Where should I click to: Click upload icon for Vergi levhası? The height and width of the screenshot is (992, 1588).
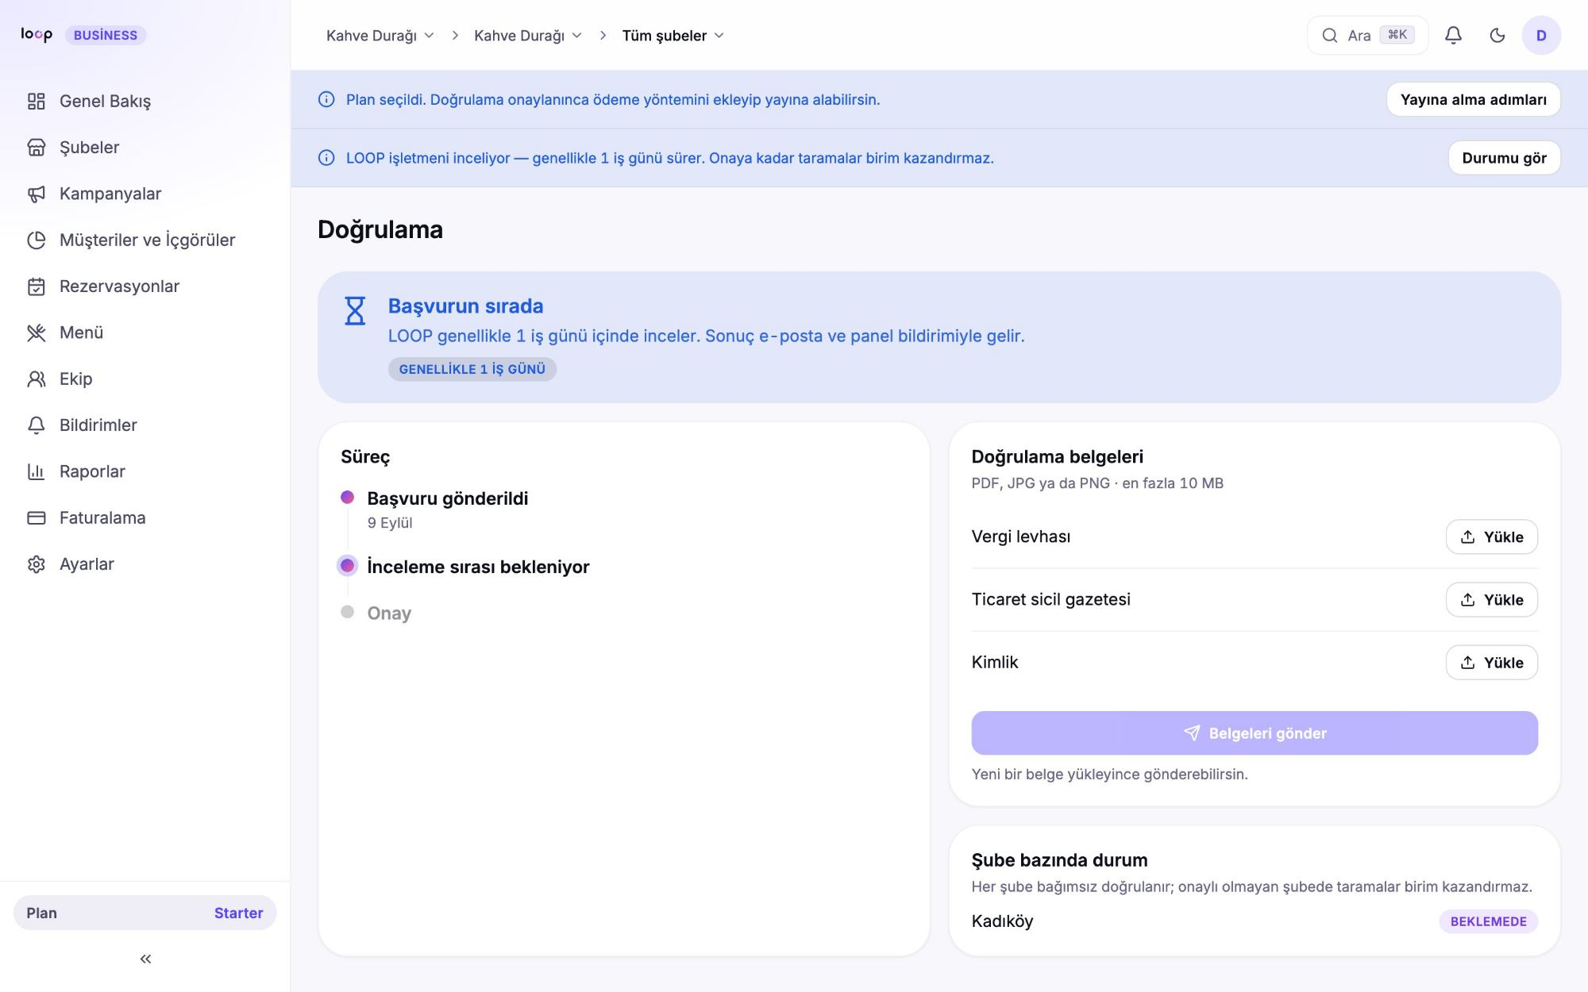coord(1467,537)
